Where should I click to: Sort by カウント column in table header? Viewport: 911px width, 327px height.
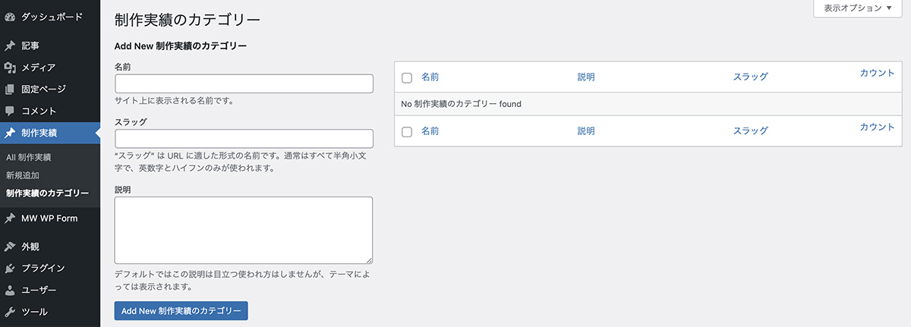pos(877,74)
